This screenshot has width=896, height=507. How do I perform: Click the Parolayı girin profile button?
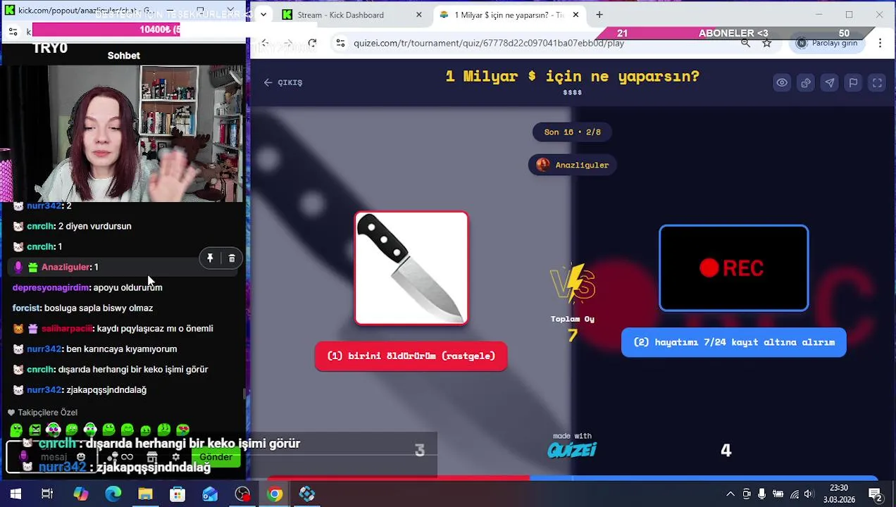[x=827, y=43]
